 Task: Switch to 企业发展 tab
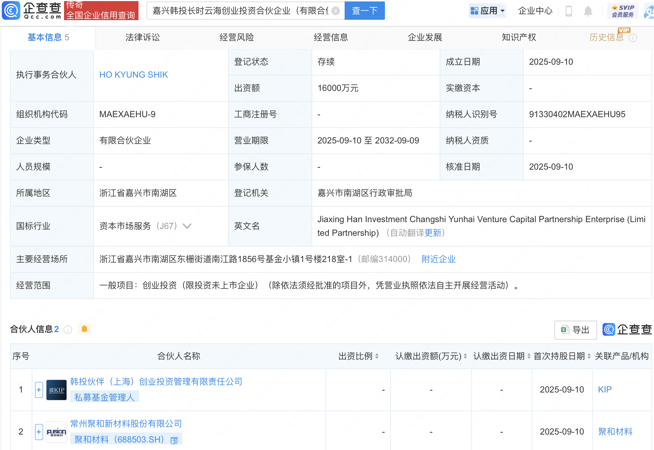pyautogui.click(x=425, y=37)
